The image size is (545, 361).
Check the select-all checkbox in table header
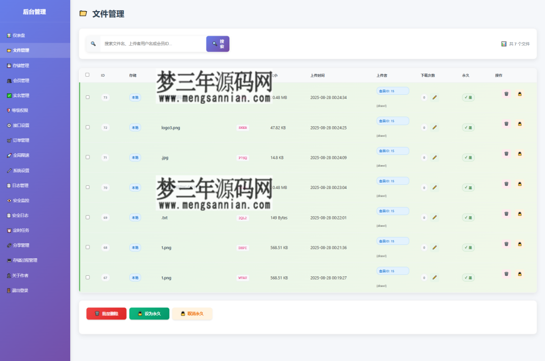click(x=87, y=75)
